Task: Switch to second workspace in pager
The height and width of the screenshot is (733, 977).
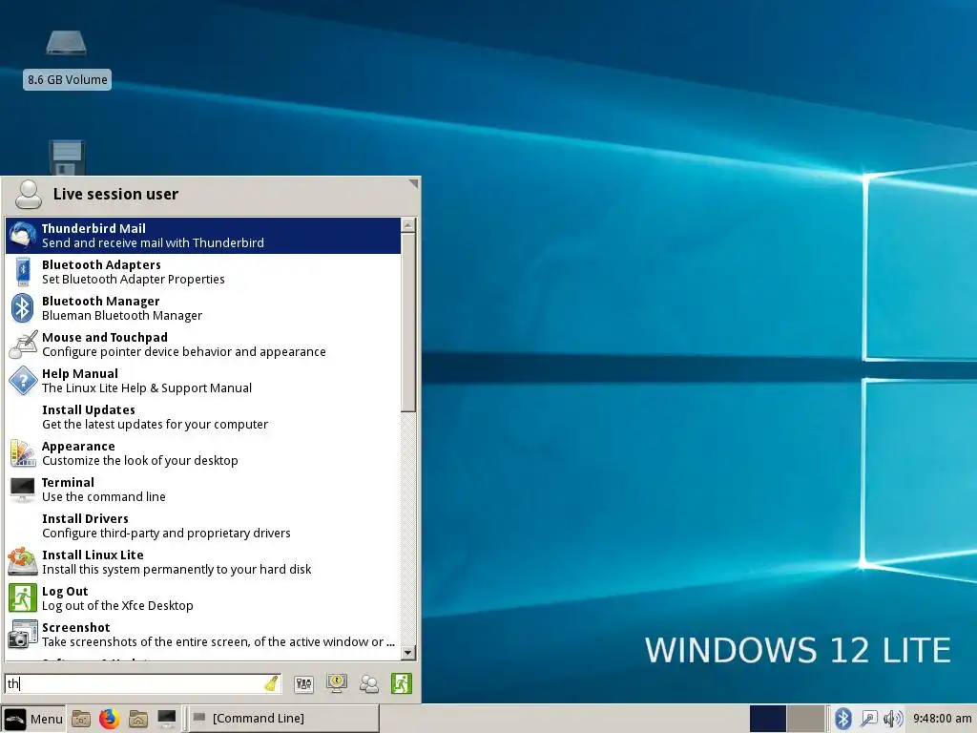Action: pyautogui.click(x=805, y=719)
